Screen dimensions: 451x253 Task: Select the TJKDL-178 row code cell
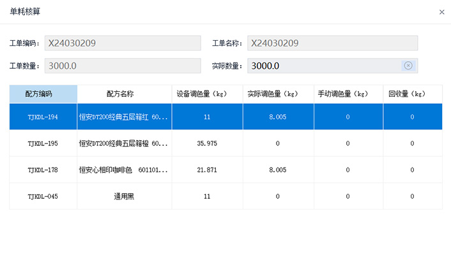pos(43,170)
